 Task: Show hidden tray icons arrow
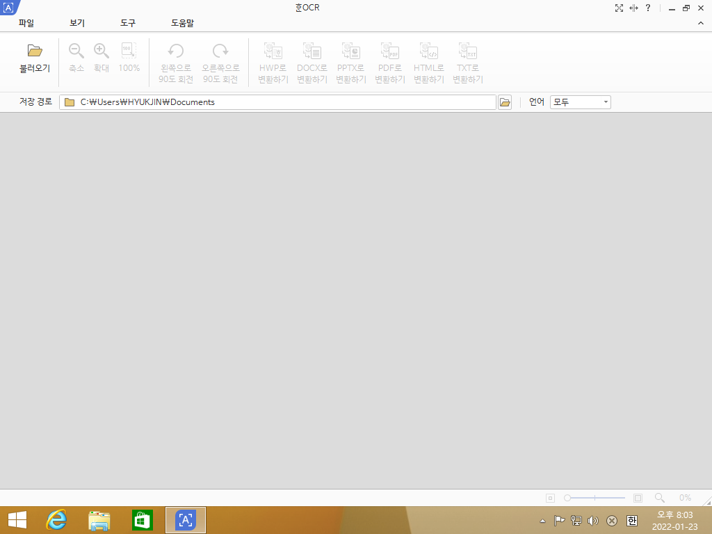(x=542, y=521)
